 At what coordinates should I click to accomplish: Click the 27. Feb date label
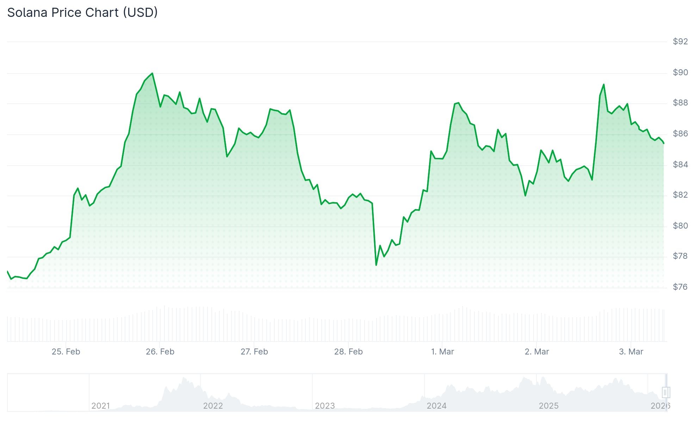point(254,352)
